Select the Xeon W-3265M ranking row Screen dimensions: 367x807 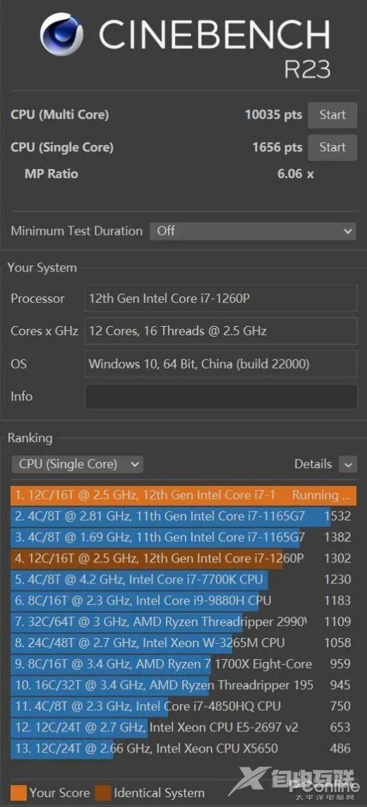183,643
